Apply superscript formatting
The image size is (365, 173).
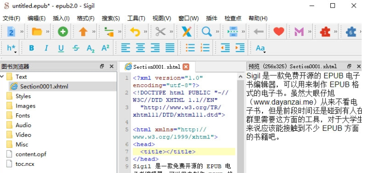tap(105, 48)
